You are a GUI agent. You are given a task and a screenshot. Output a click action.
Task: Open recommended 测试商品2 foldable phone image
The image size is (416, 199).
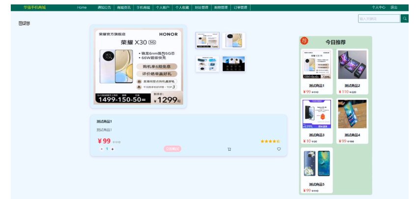tap(352, 65)
